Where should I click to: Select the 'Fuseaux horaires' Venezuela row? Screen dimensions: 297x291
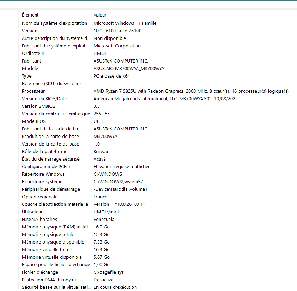pos(39,219)
